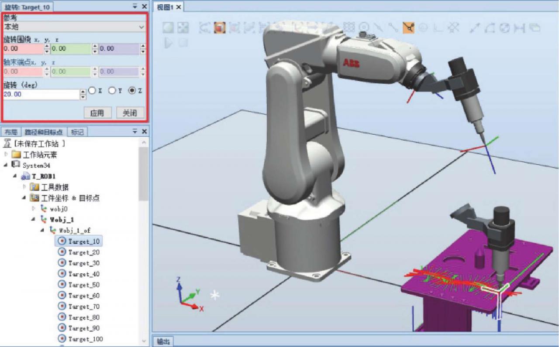Switch to the 布局 tab

[x=11, y=132]
